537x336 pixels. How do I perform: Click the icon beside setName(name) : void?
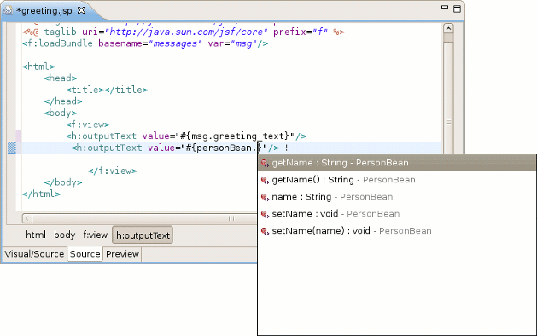[265, 231]
